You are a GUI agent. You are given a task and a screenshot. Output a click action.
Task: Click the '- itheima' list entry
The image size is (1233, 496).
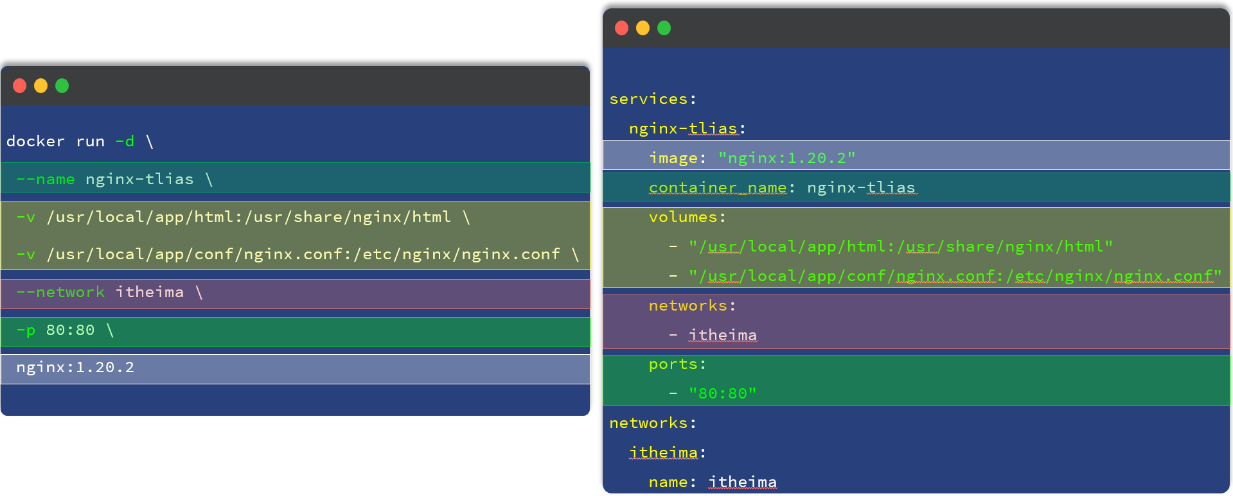713,335
